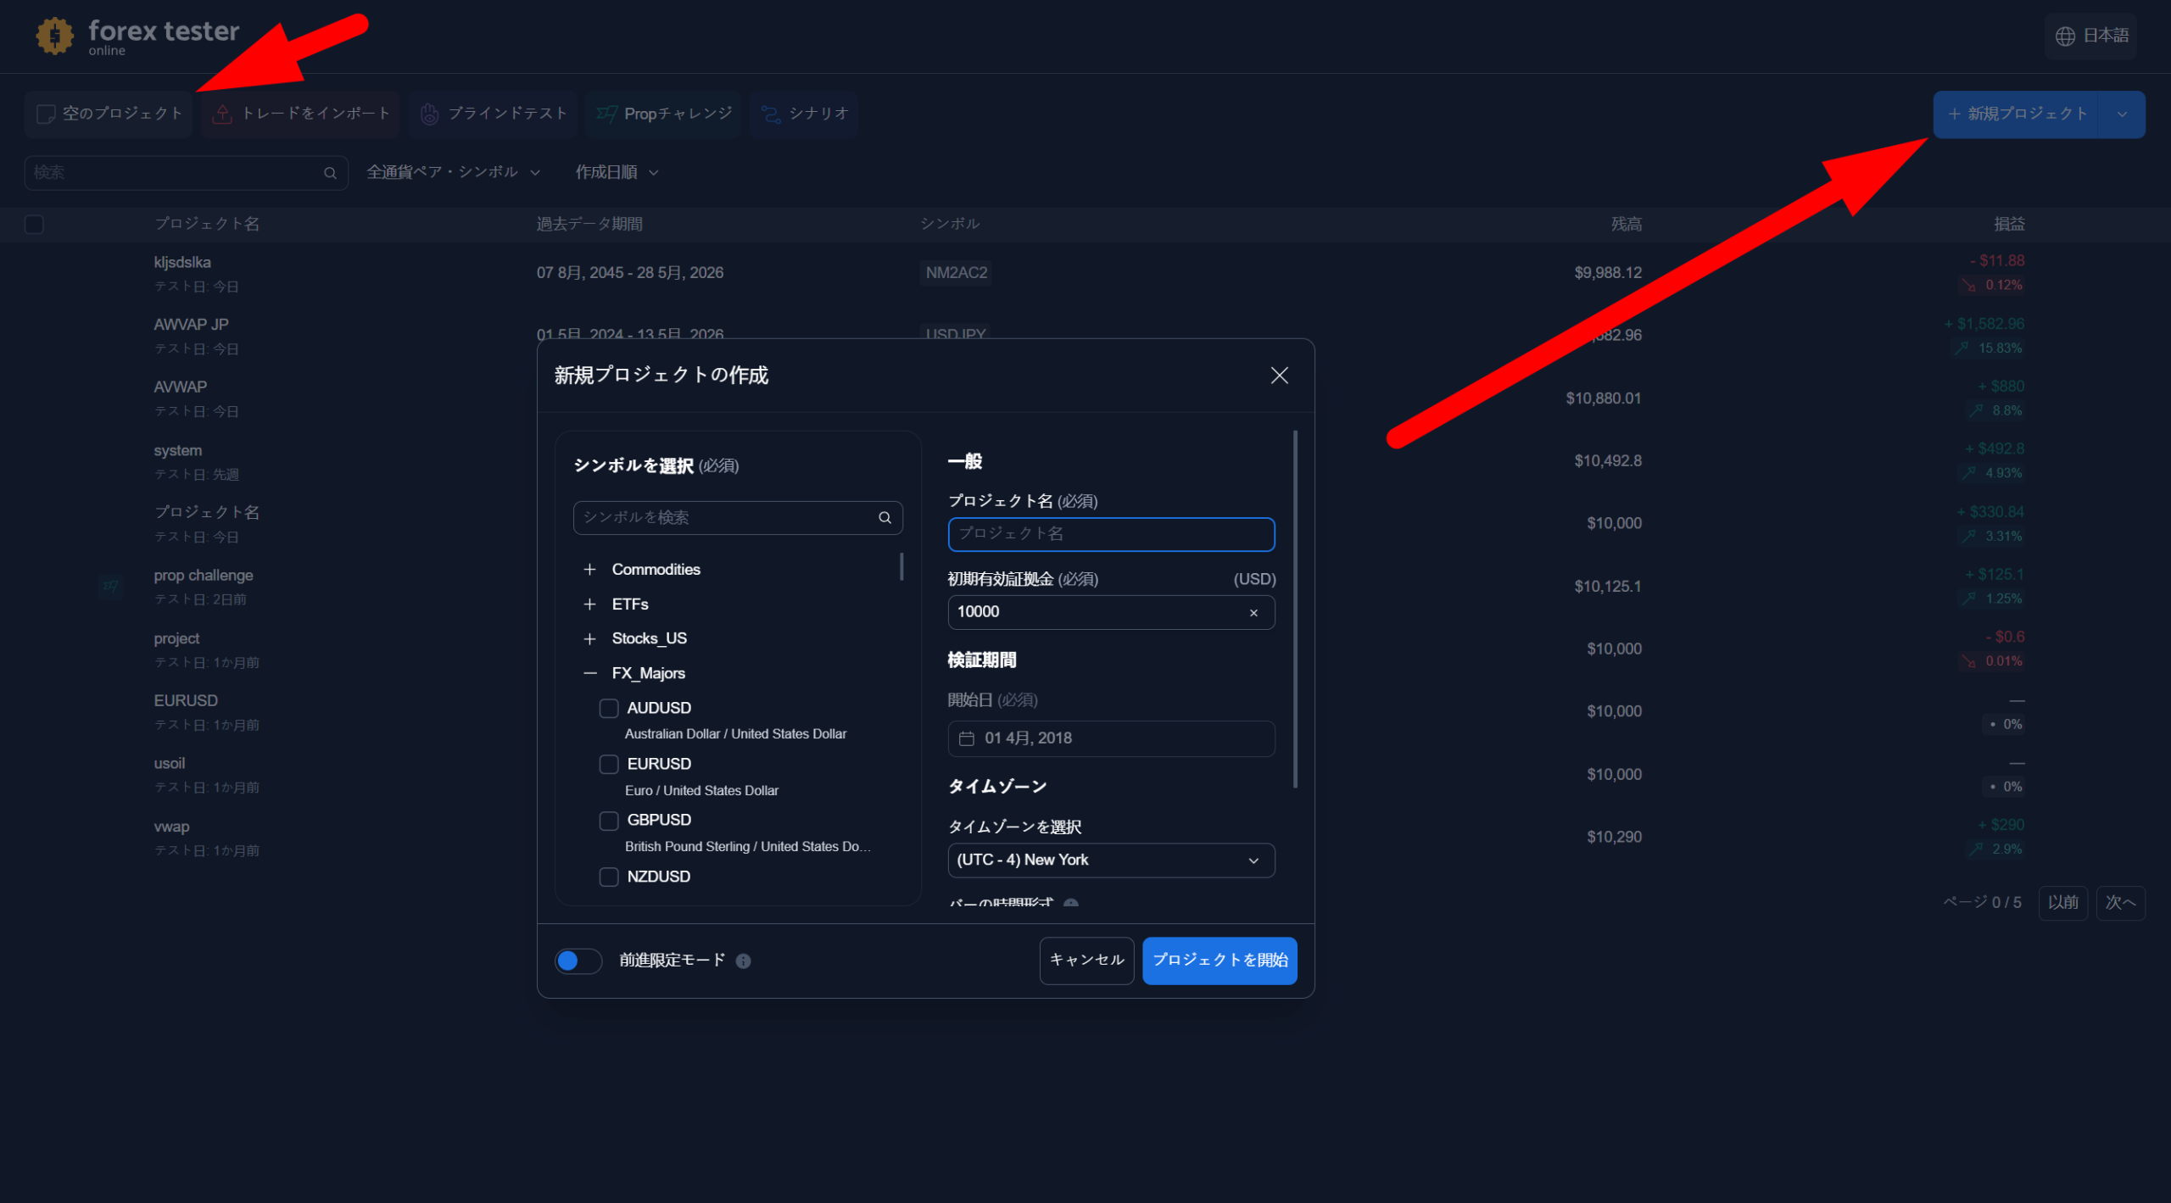The width and height of the screenshot is (2171, 1203).
Task: Click the Prop challenge flag icon beside prop challenge row
Action: tap(110, 586)
